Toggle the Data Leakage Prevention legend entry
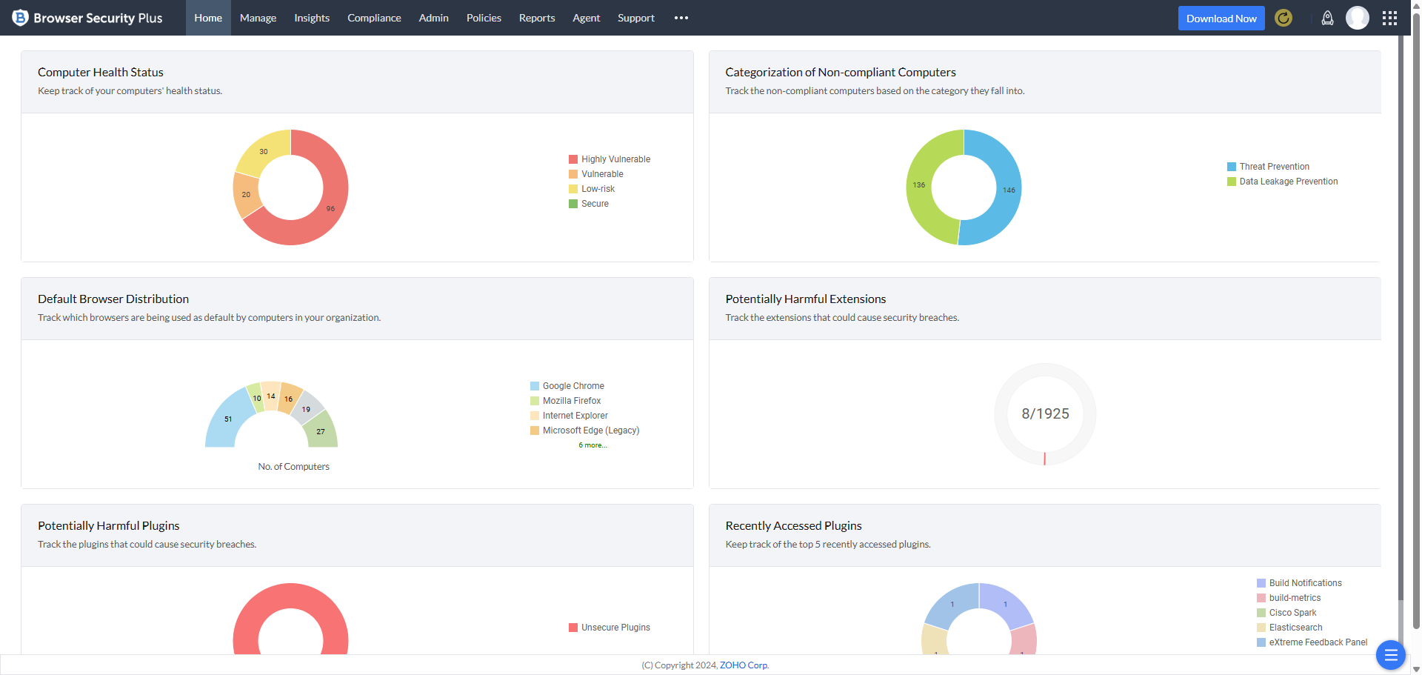The height and width of the screenshot is (675, 1422). [1288, 182]
